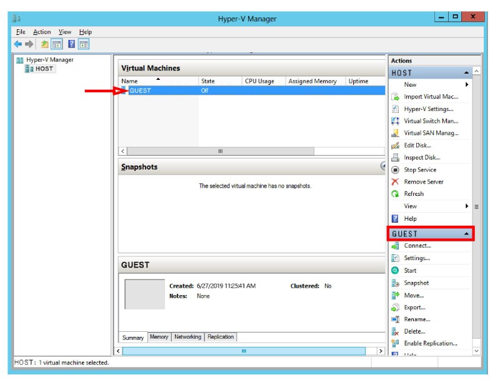Click the Actions pane scroll down arrow
Screen dimensions: 495x388
pyautogui.click(x=477, y=351)
